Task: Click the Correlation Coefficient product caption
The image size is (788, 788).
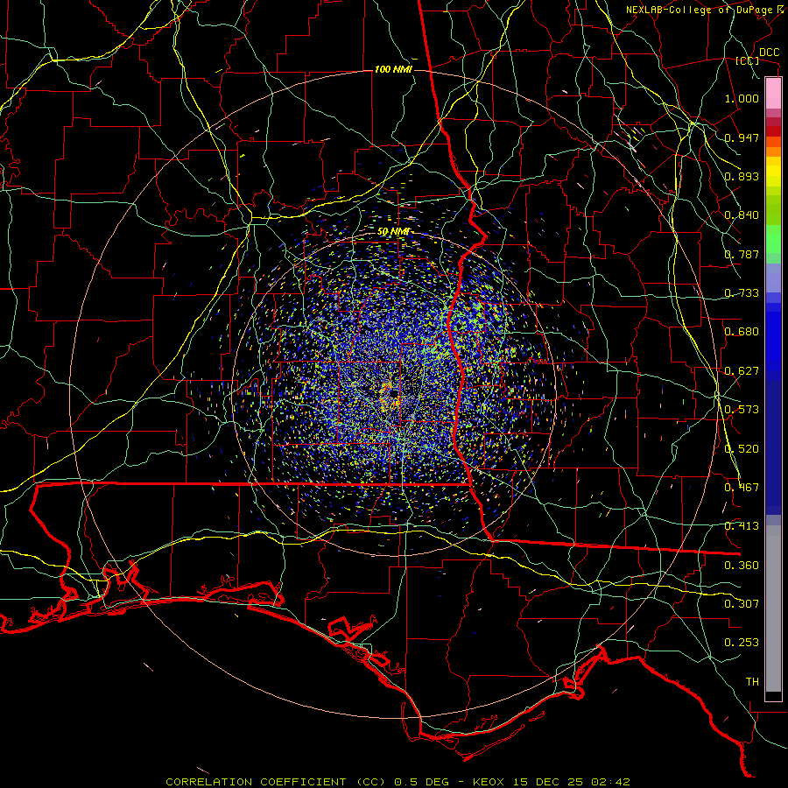Action: coord(398,782)
